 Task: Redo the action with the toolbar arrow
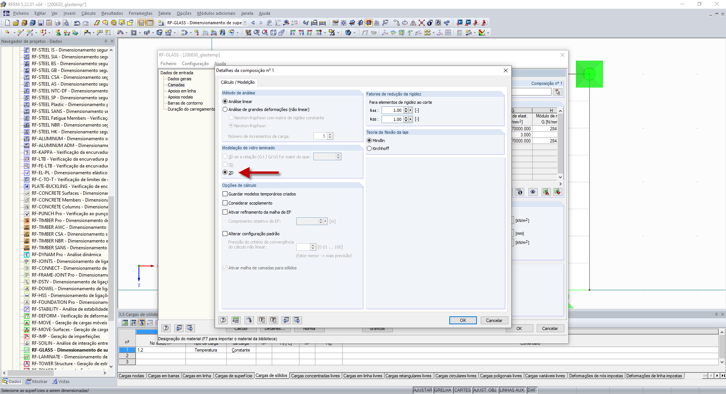(x=86, y=23)
